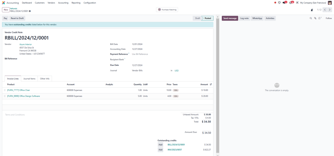Go to next record arrow
The image size is (334, 156).
point(330,10)
